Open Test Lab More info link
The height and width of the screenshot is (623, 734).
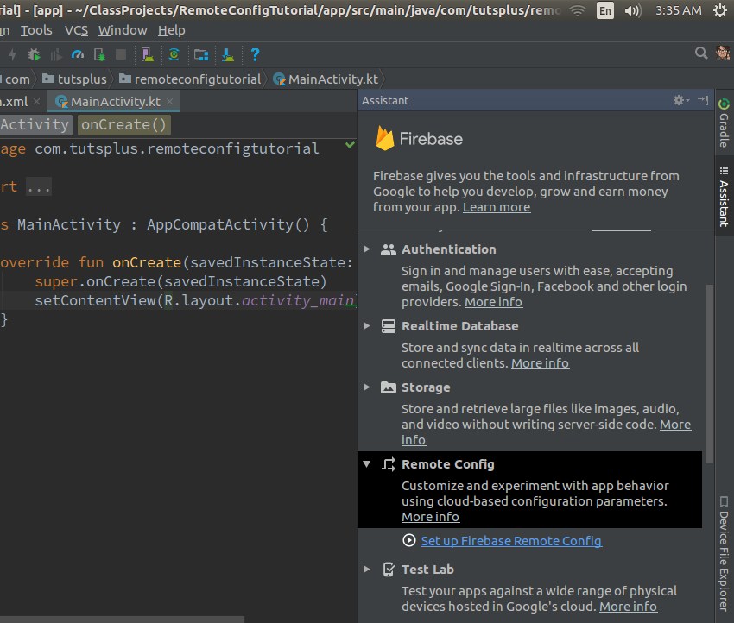tap(628, 607)
